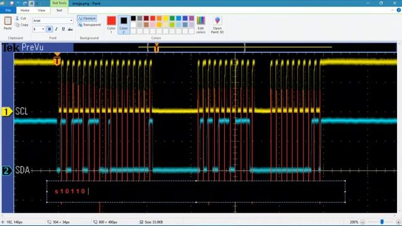This screenshot has height=226, width=402.
Task: Click the zoom slider handle
Action: [x=382, y=222]
